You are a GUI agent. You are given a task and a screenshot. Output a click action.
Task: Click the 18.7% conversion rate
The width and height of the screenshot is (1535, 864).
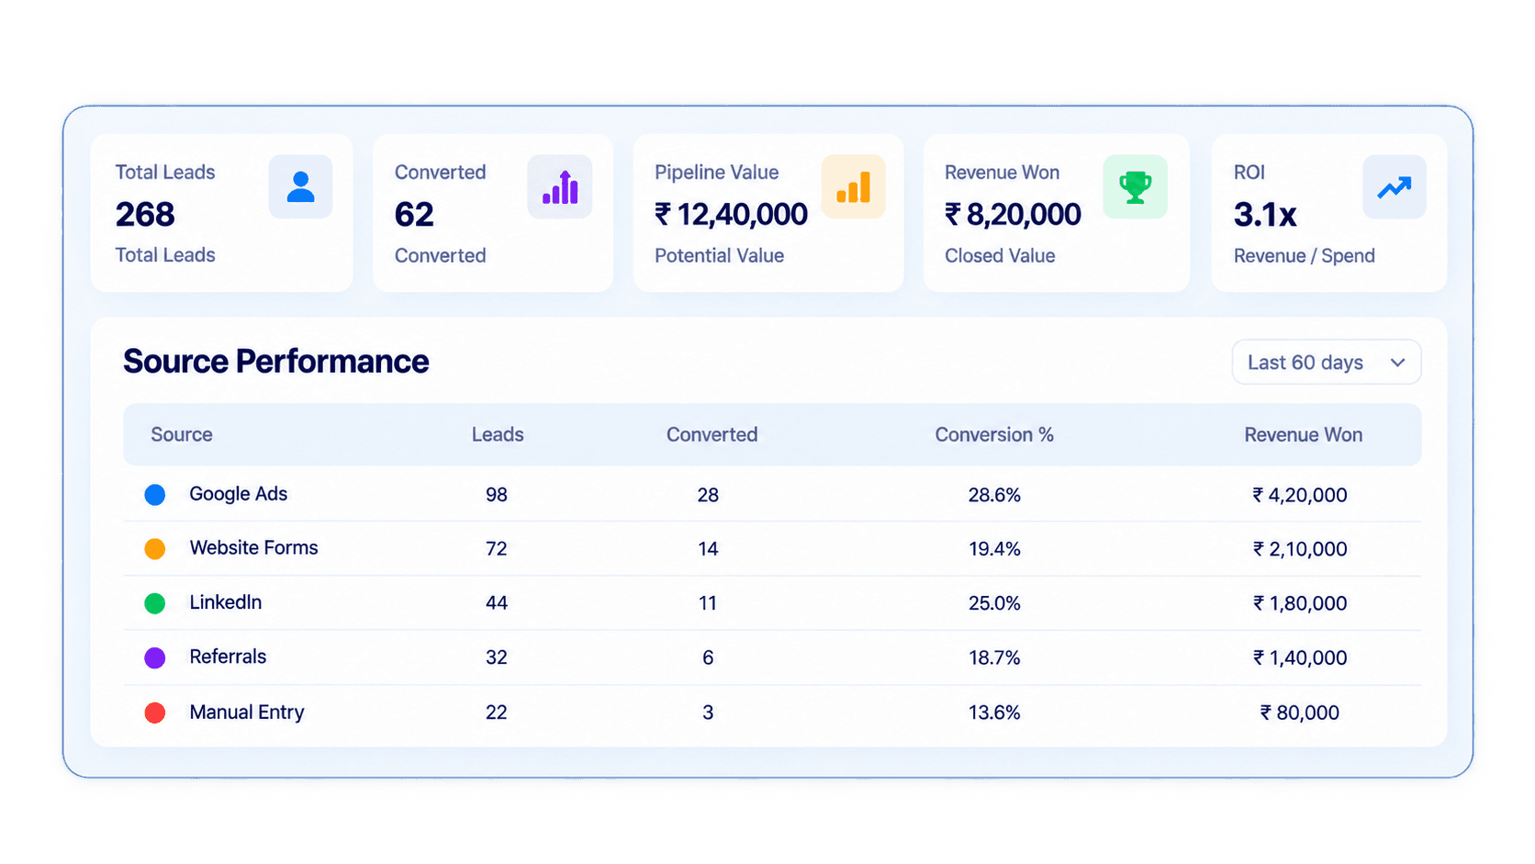[x=994, y=657]
